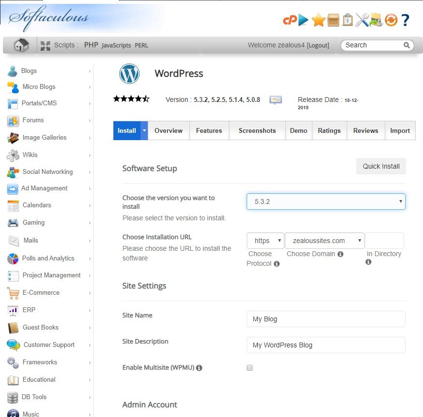Click the blue play demos icon

tap(304, 20)
